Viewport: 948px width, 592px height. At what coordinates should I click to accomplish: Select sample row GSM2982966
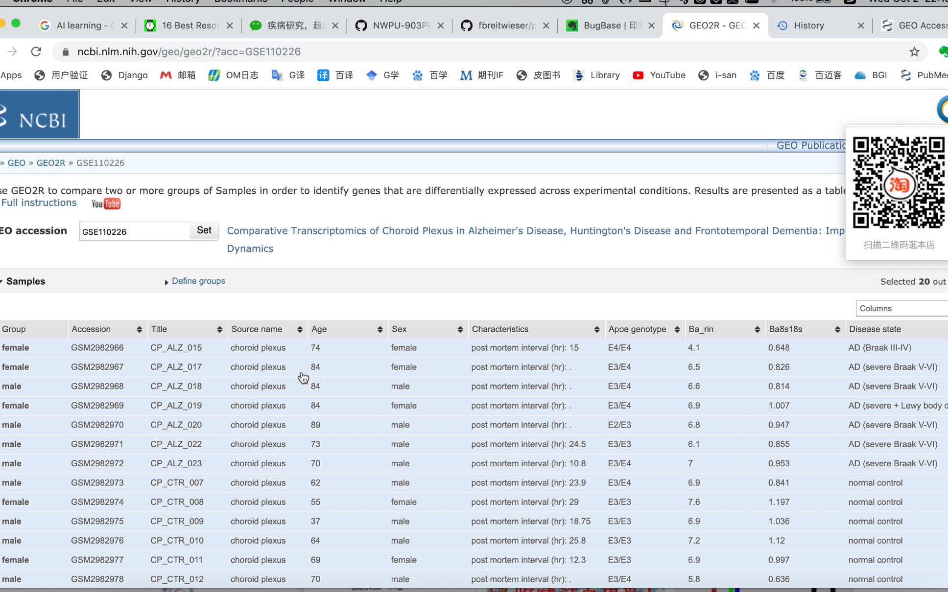coord(474,348)
